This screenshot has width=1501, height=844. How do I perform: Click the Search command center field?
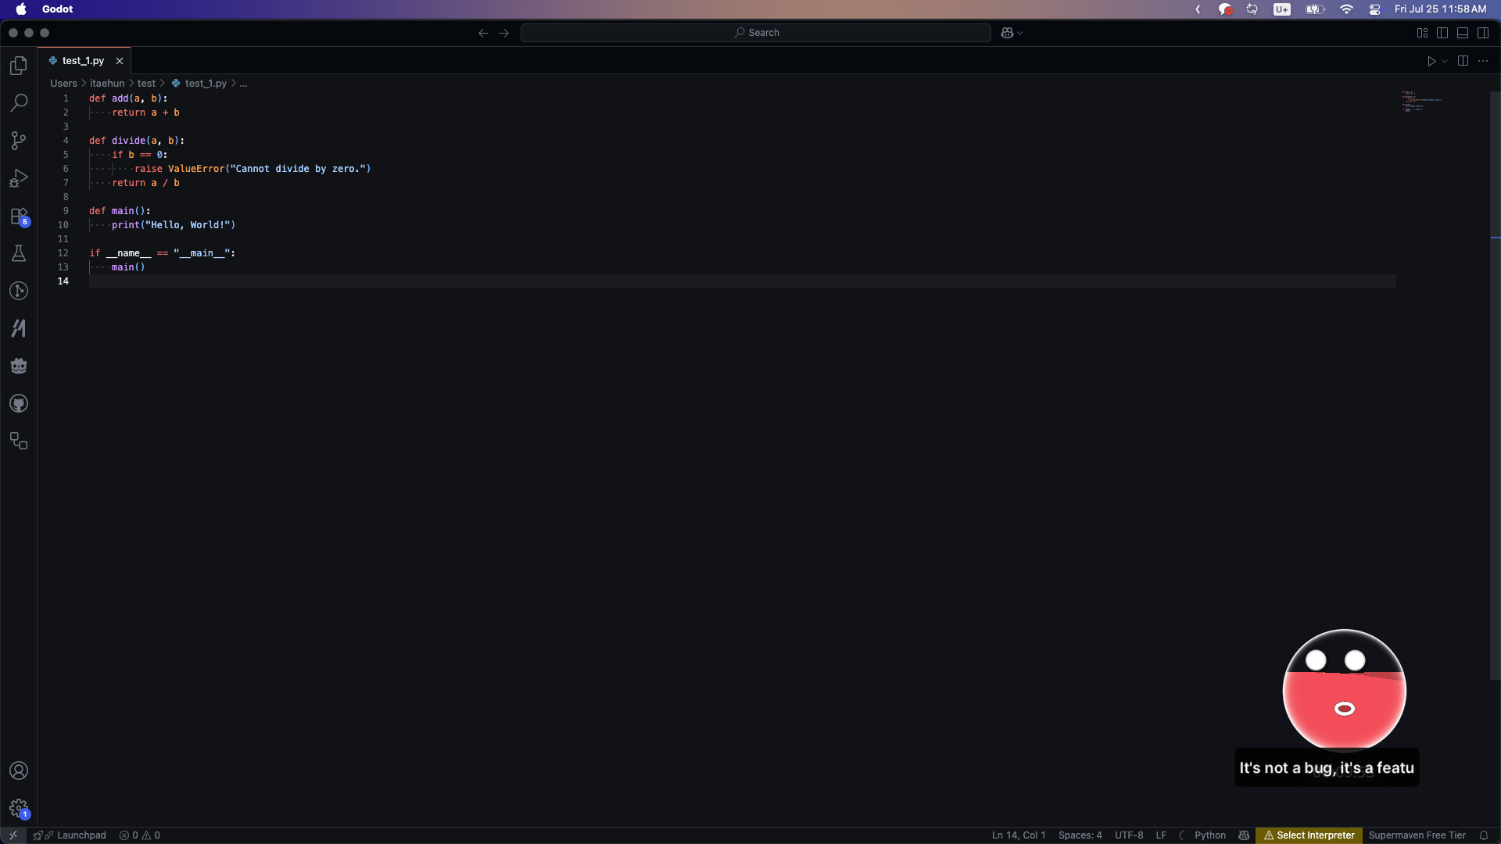point(755,33)
